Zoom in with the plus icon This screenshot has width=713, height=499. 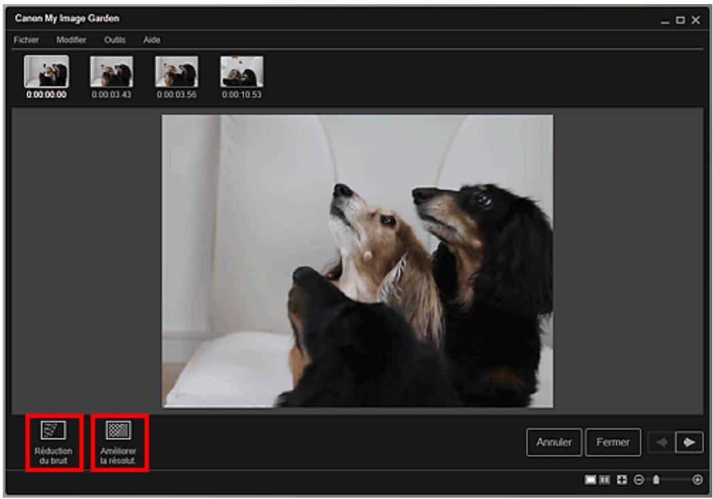pyautogui.click(x=697, y=480)
